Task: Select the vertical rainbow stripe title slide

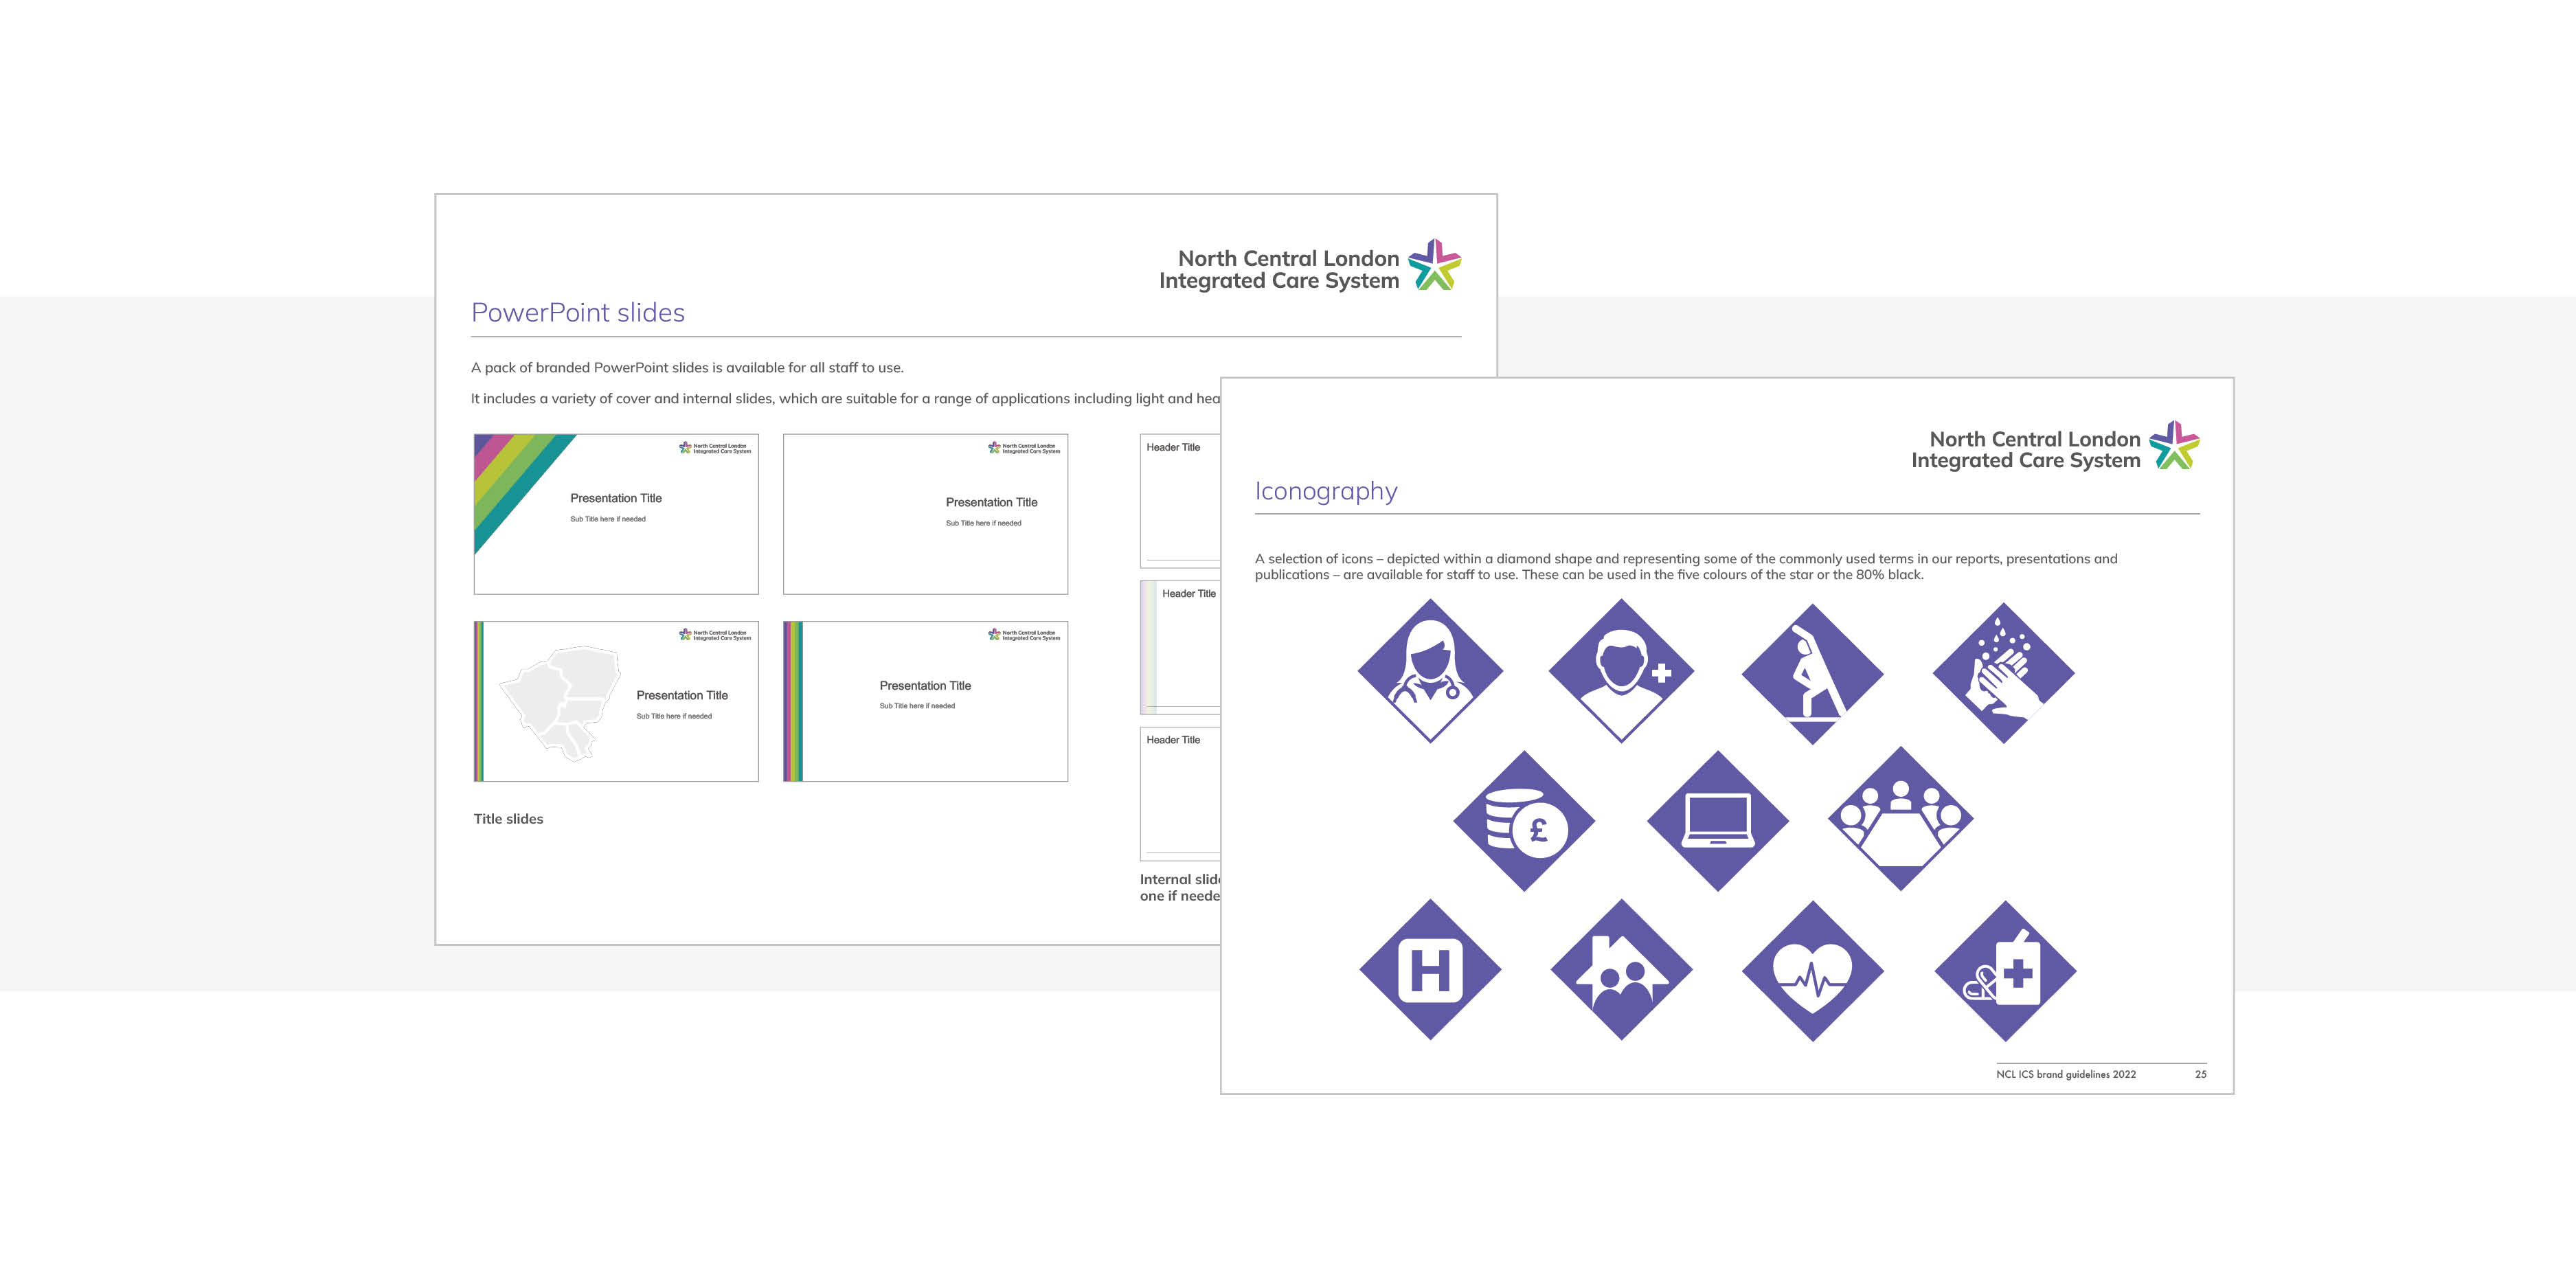Action: coord(925,701)
